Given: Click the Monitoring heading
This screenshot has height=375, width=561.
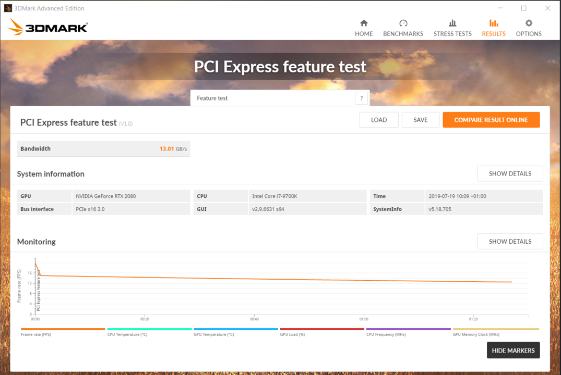Looking at the screenshot, I should point(37,242).
